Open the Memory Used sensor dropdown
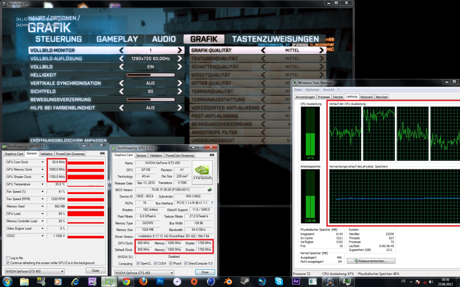Screen dimensions: 460x287 coord(42,206)
